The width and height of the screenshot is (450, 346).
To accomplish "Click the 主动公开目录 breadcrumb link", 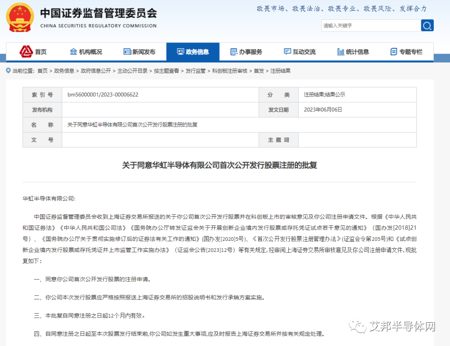I will coord(132,71).
